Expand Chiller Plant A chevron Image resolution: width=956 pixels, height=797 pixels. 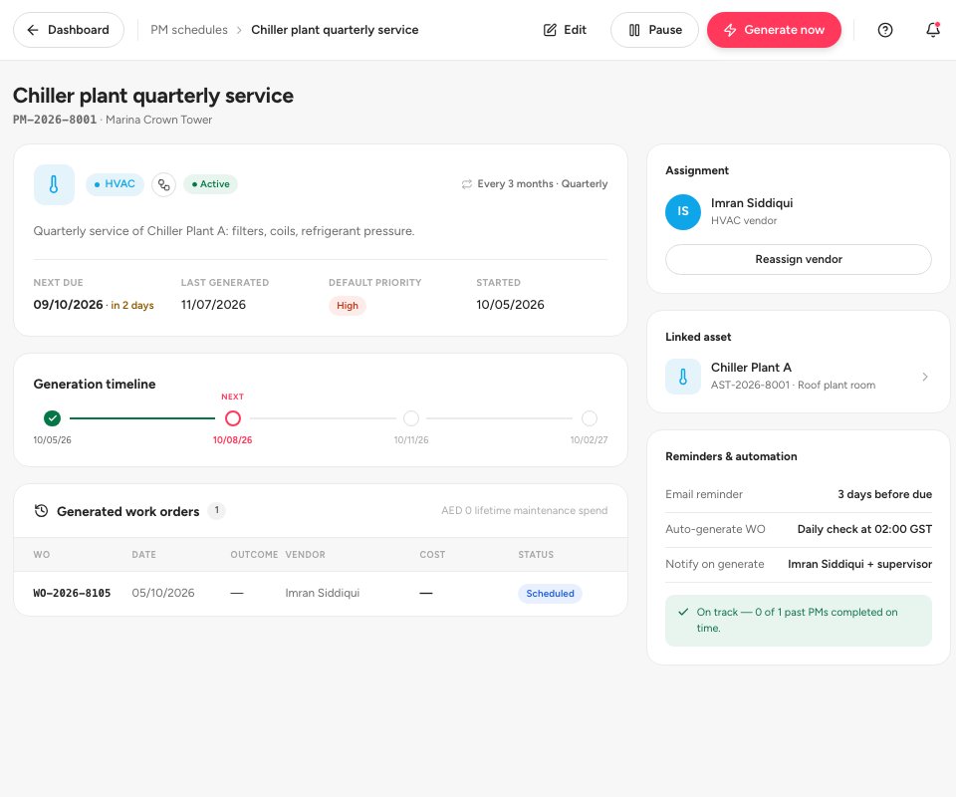click(925, 377)
